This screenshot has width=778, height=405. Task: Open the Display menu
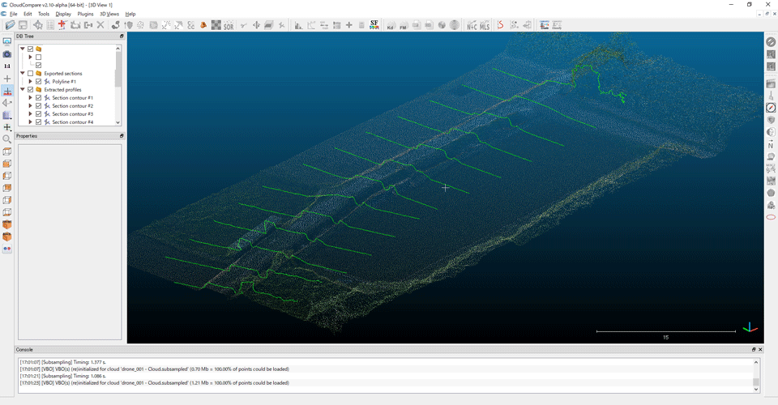(63, 14)
